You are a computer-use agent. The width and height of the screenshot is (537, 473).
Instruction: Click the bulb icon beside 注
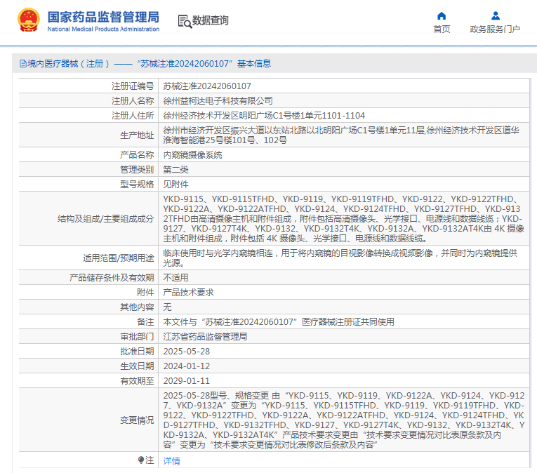[x=141, y=460]
